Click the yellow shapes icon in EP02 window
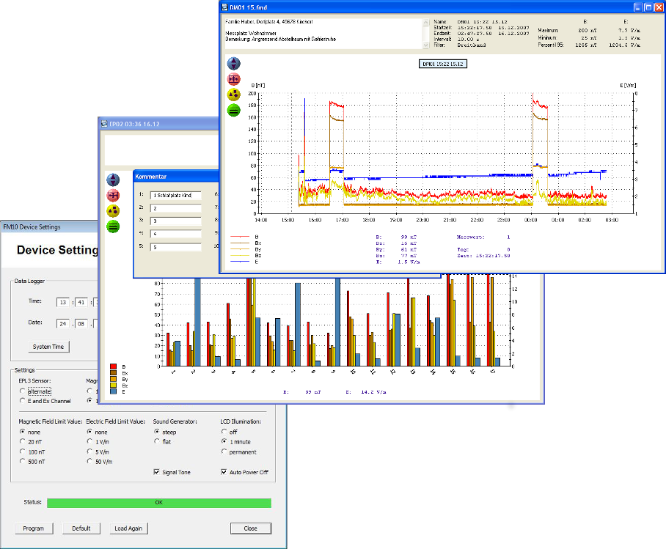The width and height of the screenshot is (666, 549). 113,210
